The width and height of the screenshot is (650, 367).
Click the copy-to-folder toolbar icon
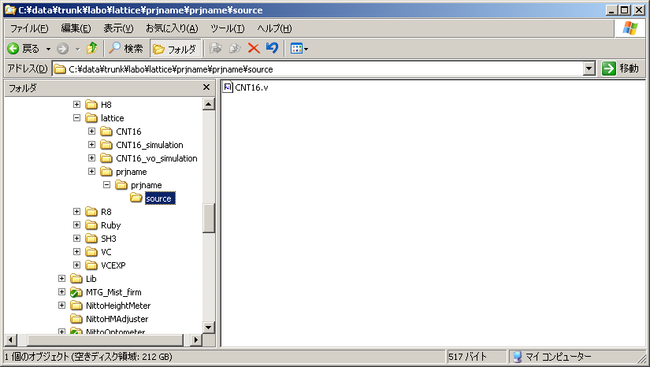tap(235, 49)
